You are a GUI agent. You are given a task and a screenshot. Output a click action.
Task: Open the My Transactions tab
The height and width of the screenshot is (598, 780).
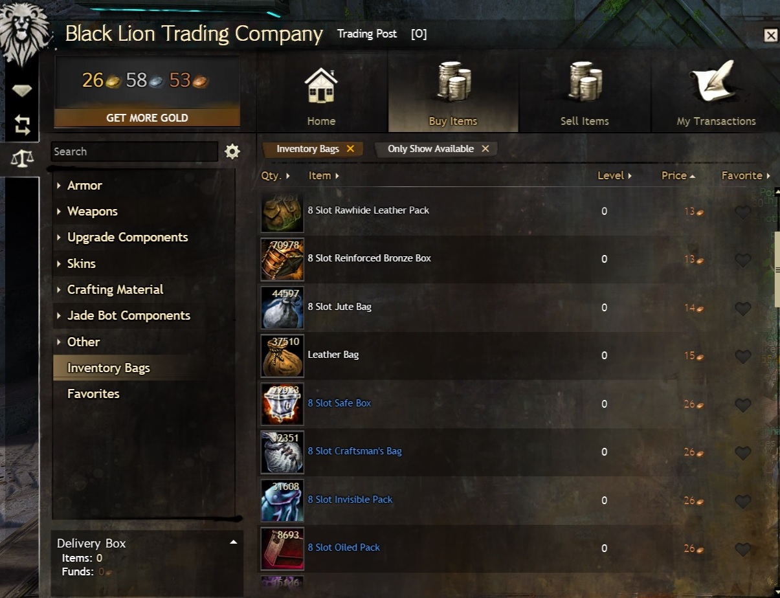click(x=716, y=92)
